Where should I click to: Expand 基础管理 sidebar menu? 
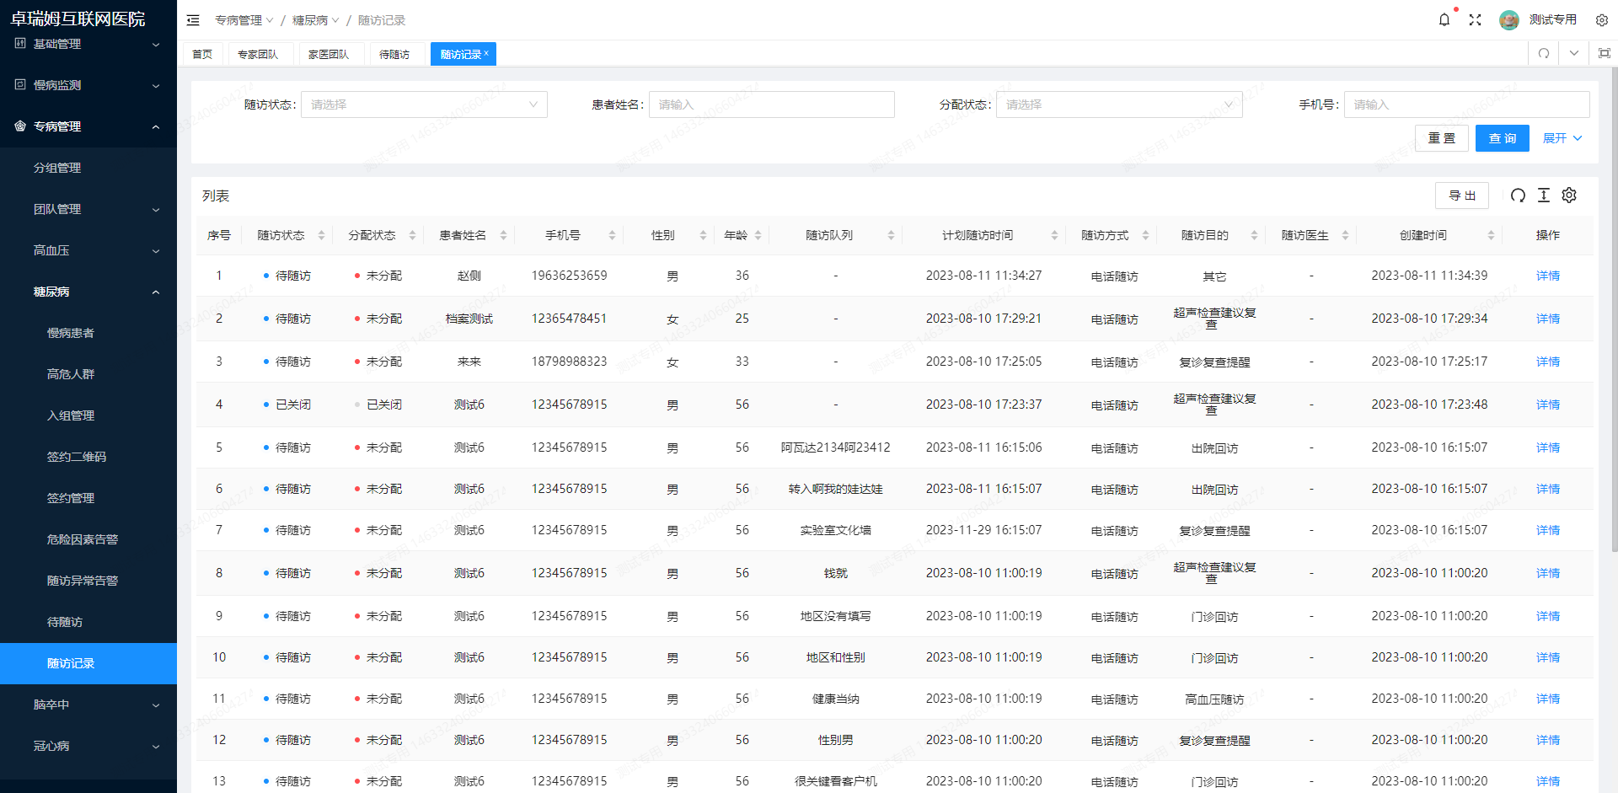(x=88, y=44)
